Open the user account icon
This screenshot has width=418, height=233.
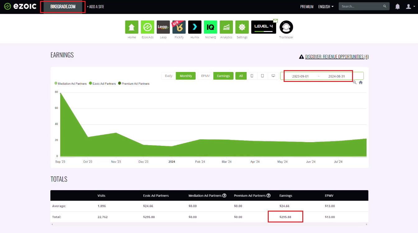[x=408, y=7]
